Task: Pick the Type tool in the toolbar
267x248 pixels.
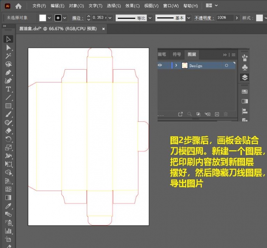Action: pos(8,89)
